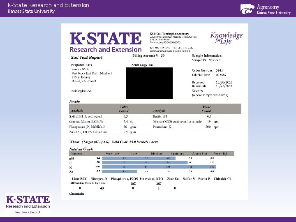Click the Sample ID 'Gasper 1' line
Image resolution: width=296 pixels, height=222 pixels.
click(x=206, y=60)
